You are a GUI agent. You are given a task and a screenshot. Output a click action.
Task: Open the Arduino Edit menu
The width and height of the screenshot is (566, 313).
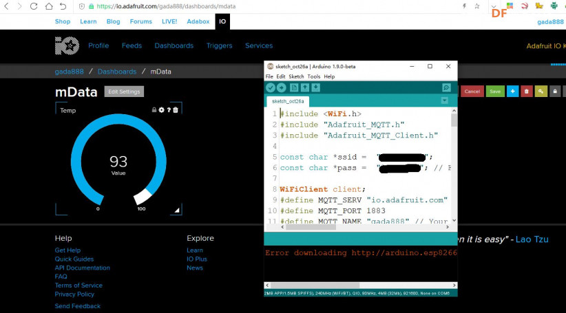pyautogui.click(x=281, y=76)
